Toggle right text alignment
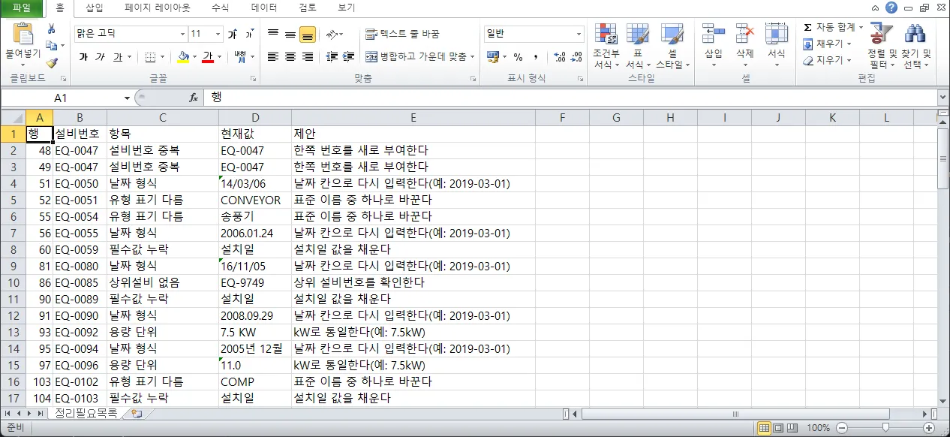 (308, 57)
